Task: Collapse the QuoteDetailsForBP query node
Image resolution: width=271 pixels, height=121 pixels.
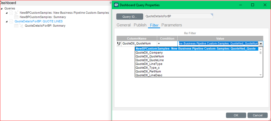Action: click(x=7, y=22)
